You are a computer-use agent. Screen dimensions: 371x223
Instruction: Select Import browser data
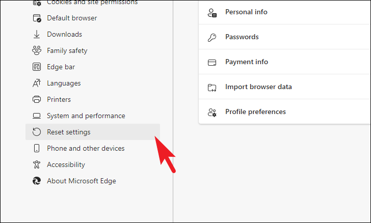[258, 87]
